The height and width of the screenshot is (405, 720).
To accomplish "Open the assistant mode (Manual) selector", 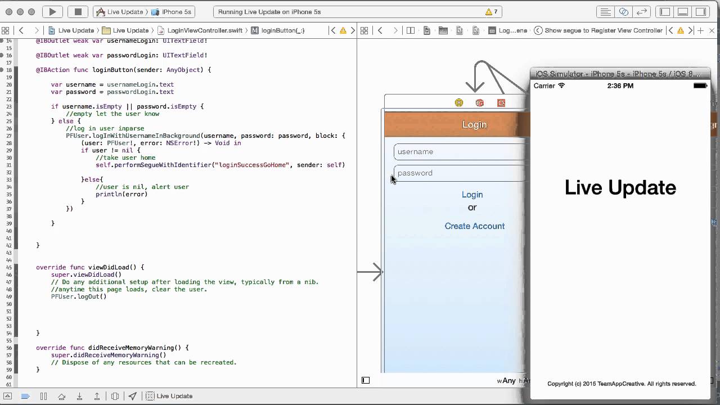I will (x=411, y=30).
